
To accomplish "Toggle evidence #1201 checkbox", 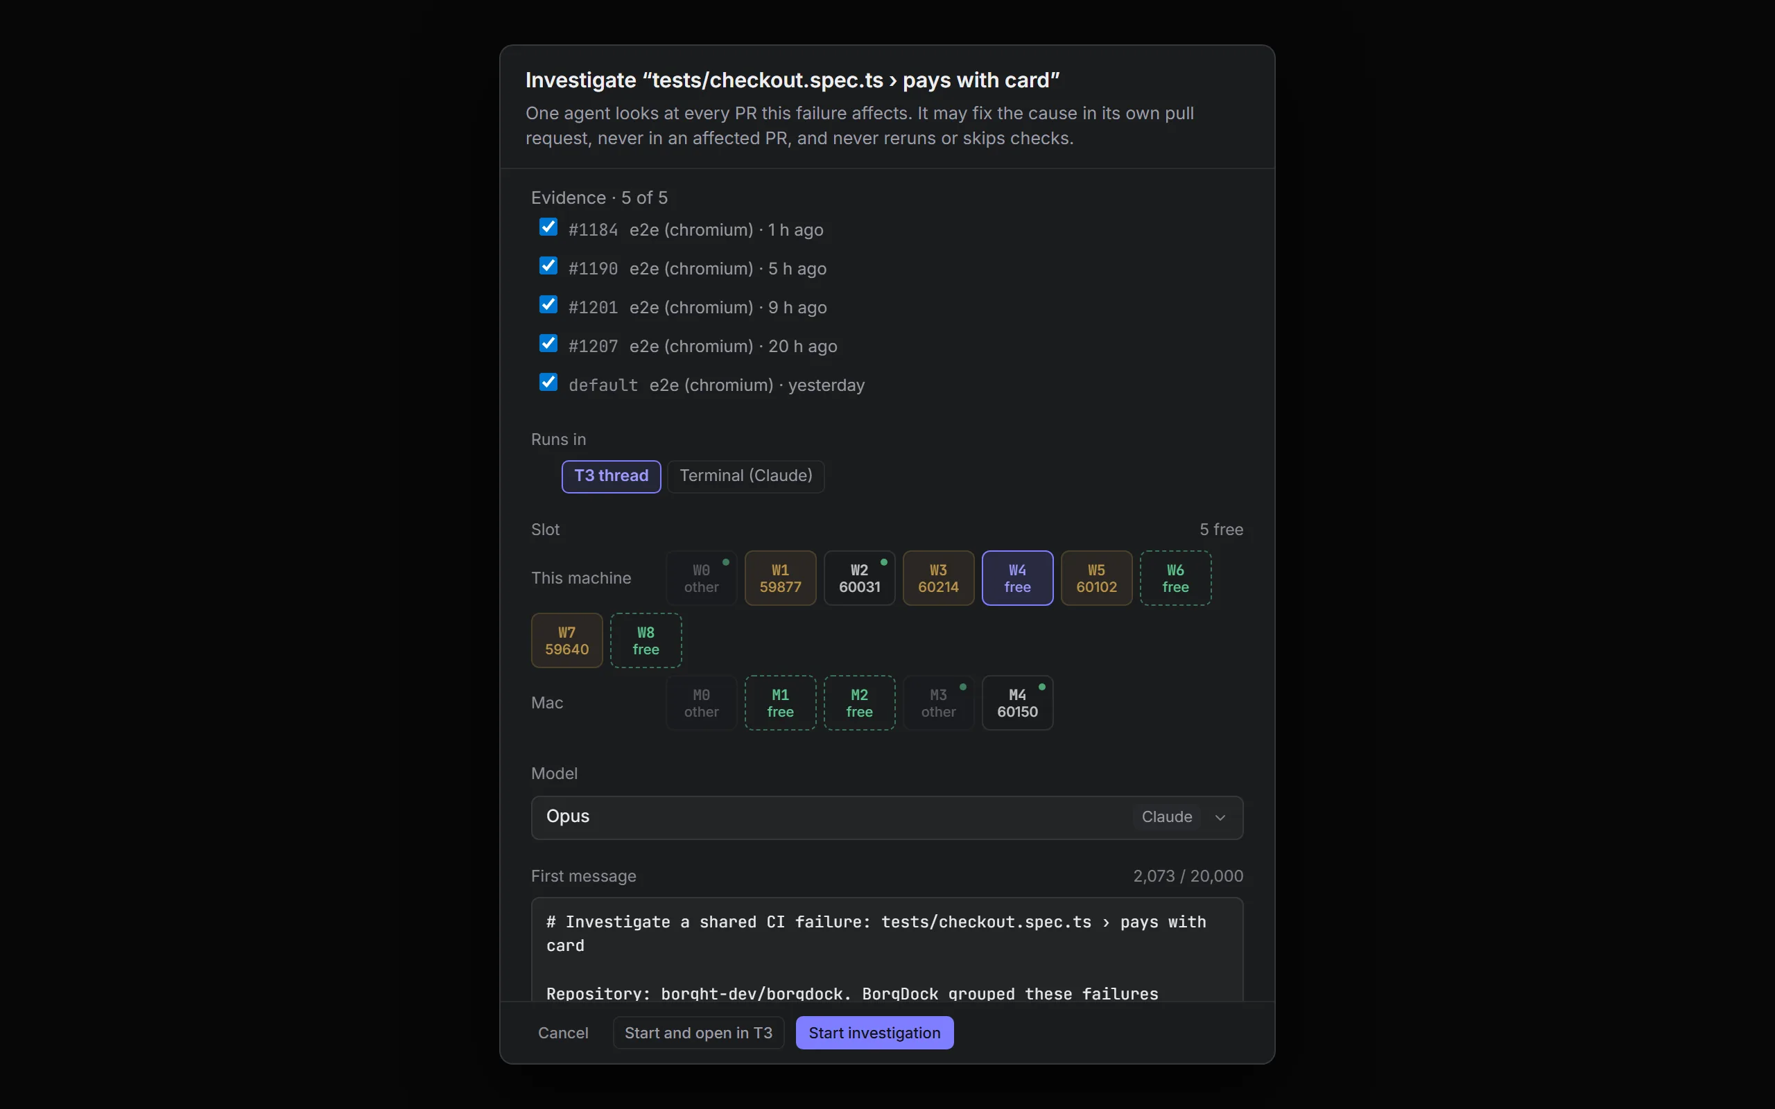I will tap(548, 304).
